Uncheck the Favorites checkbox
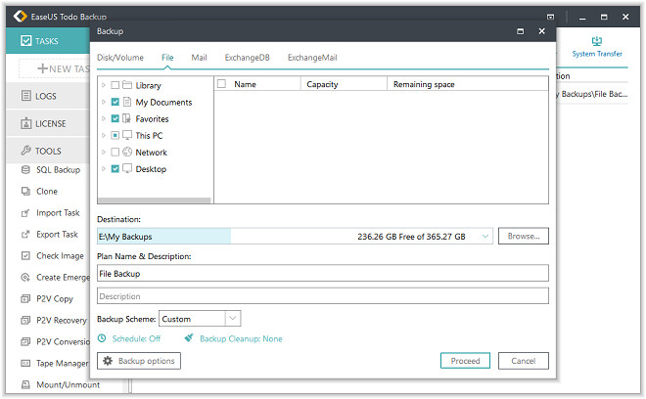This screenshot has width=646, height=399. (115, 118)
